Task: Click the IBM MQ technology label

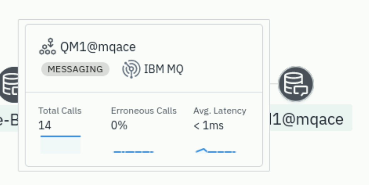Action: [x=164, y=69]
